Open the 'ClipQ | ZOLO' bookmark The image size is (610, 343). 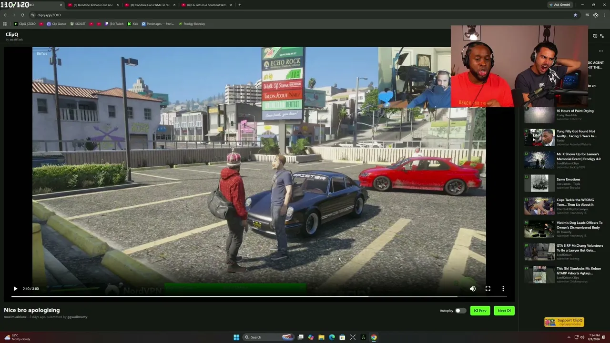tap(25, 24)
